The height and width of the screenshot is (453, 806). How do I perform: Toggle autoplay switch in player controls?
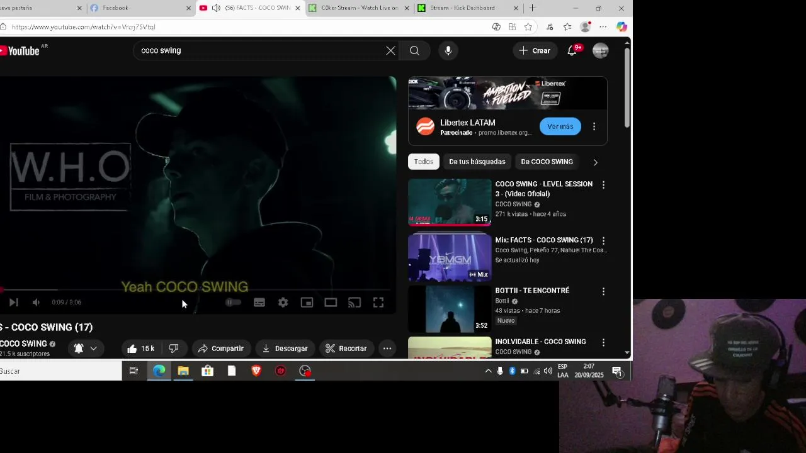(233, 303)
